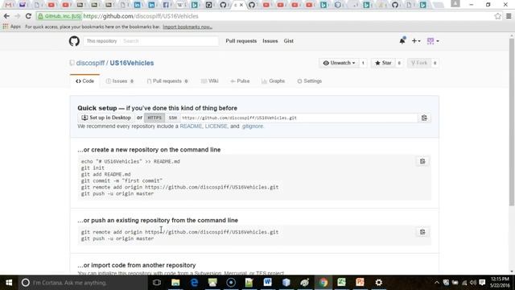515x290 pixels.
Task: Open PowerPoint from the taskbar
Action: [360, 283]
